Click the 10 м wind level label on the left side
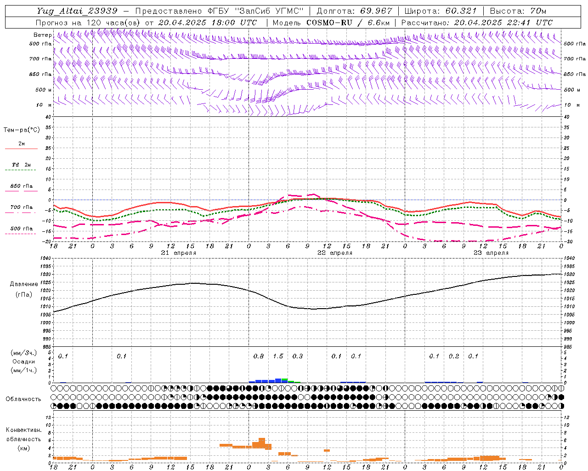The image size is (588, 471). [44, 105]
